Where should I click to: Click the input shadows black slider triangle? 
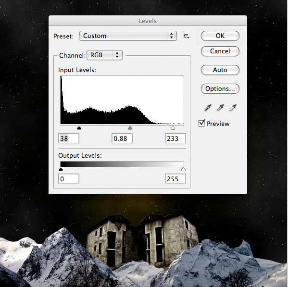tap(79, 128)
